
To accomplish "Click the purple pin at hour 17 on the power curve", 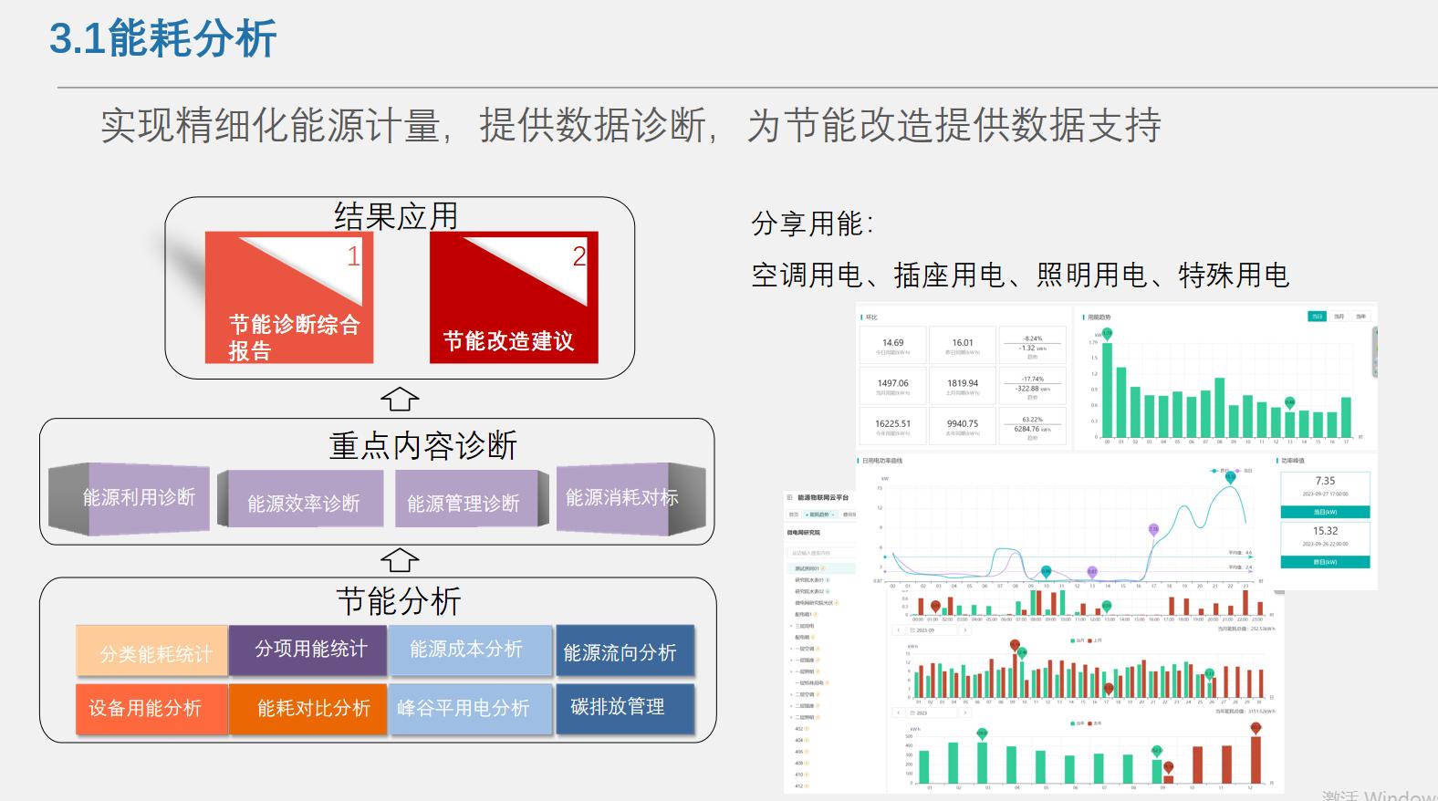I will (1153, 529).
